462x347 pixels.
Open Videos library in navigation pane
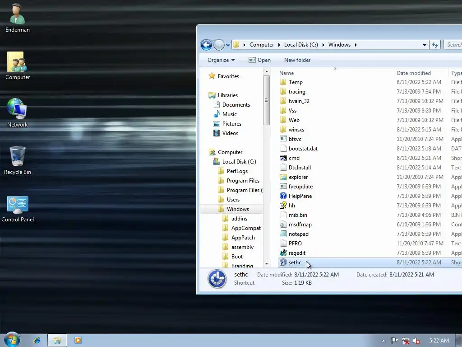point(226,133)
